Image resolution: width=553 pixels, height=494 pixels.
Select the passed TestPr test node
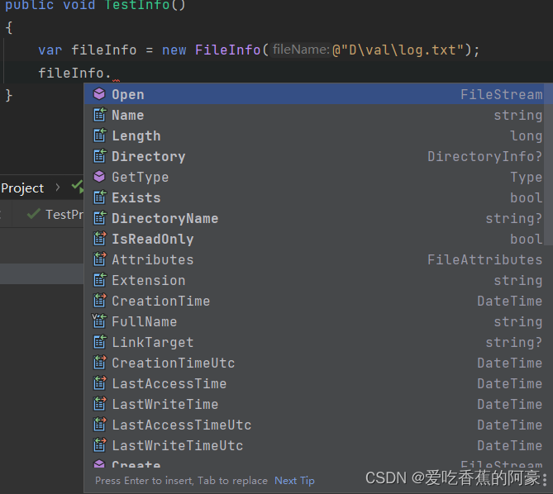pos(55,214)
